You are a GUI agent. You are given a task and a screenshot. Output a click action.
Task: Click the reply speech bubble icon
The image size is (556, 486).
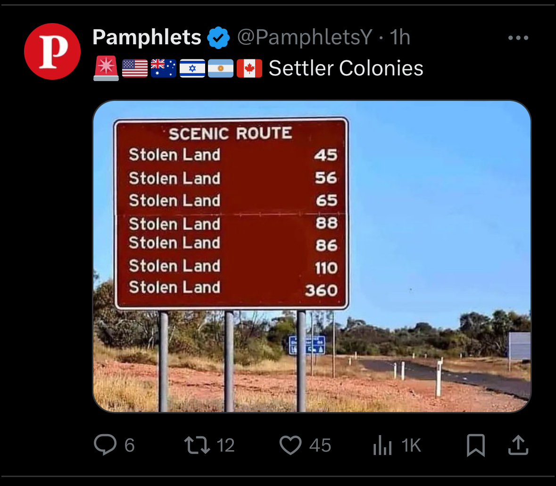[105, 445]
